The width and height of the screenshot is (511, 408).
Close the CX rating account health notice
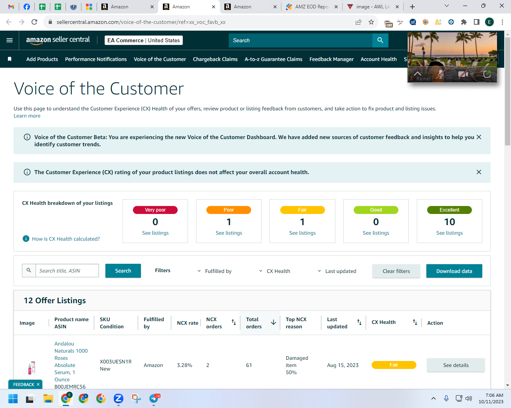point(479,172)
